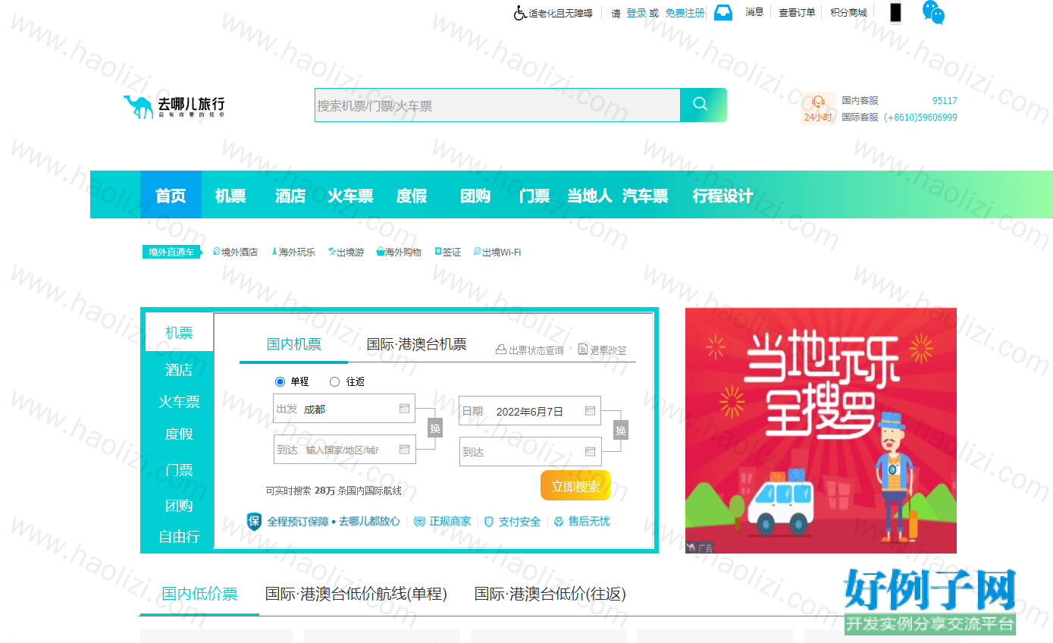Open 门票 in the main navigation bar
Viewport: 1053px width, 643px height.
tap(534, 196)
